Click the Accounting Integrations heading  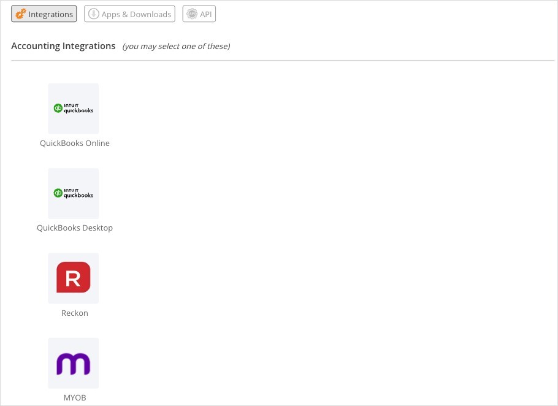coord(63,46)
